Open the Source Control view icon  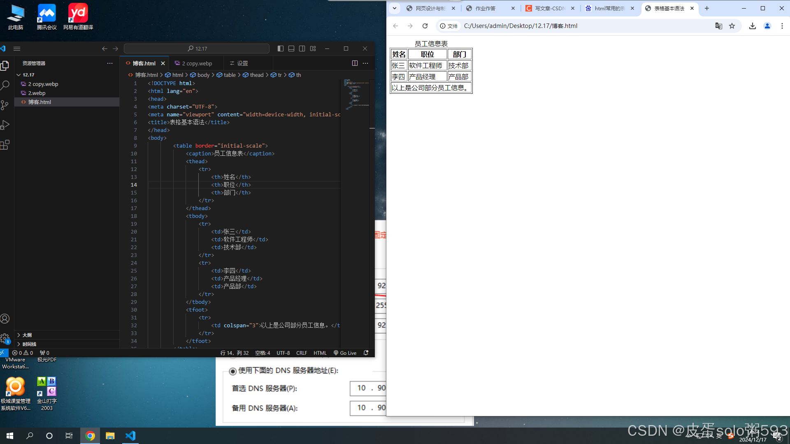[x=5, y=105]
